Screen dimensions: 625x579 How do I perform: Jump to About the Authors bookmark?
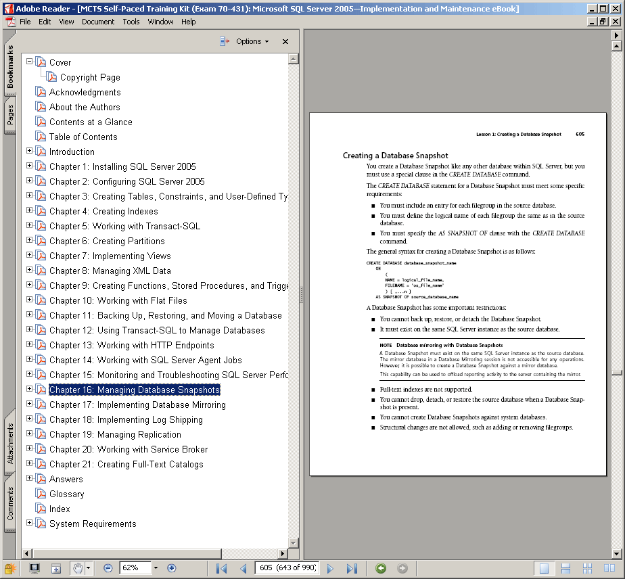(85, 107)
